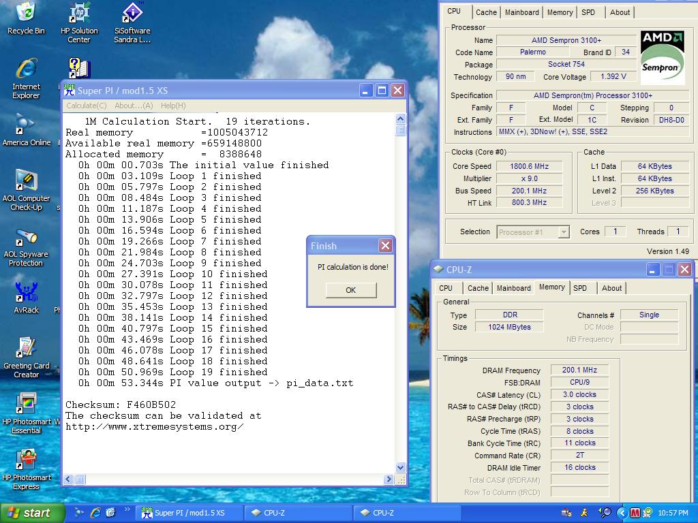Click the 1800.6 MHz Core Speed value
The height and width of the screenshot is (523, 698).
[x=529, y=166]
